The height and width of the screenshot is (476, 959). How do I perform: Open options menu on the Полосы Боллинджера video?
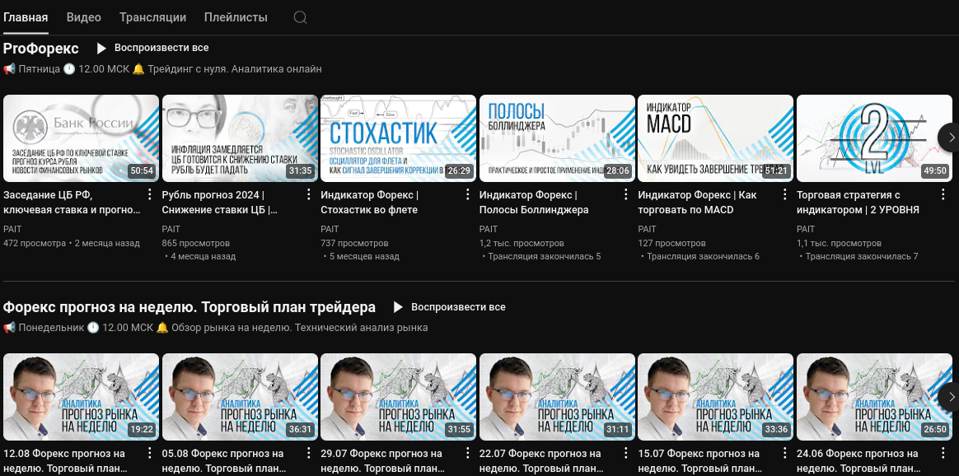(625, 193)
